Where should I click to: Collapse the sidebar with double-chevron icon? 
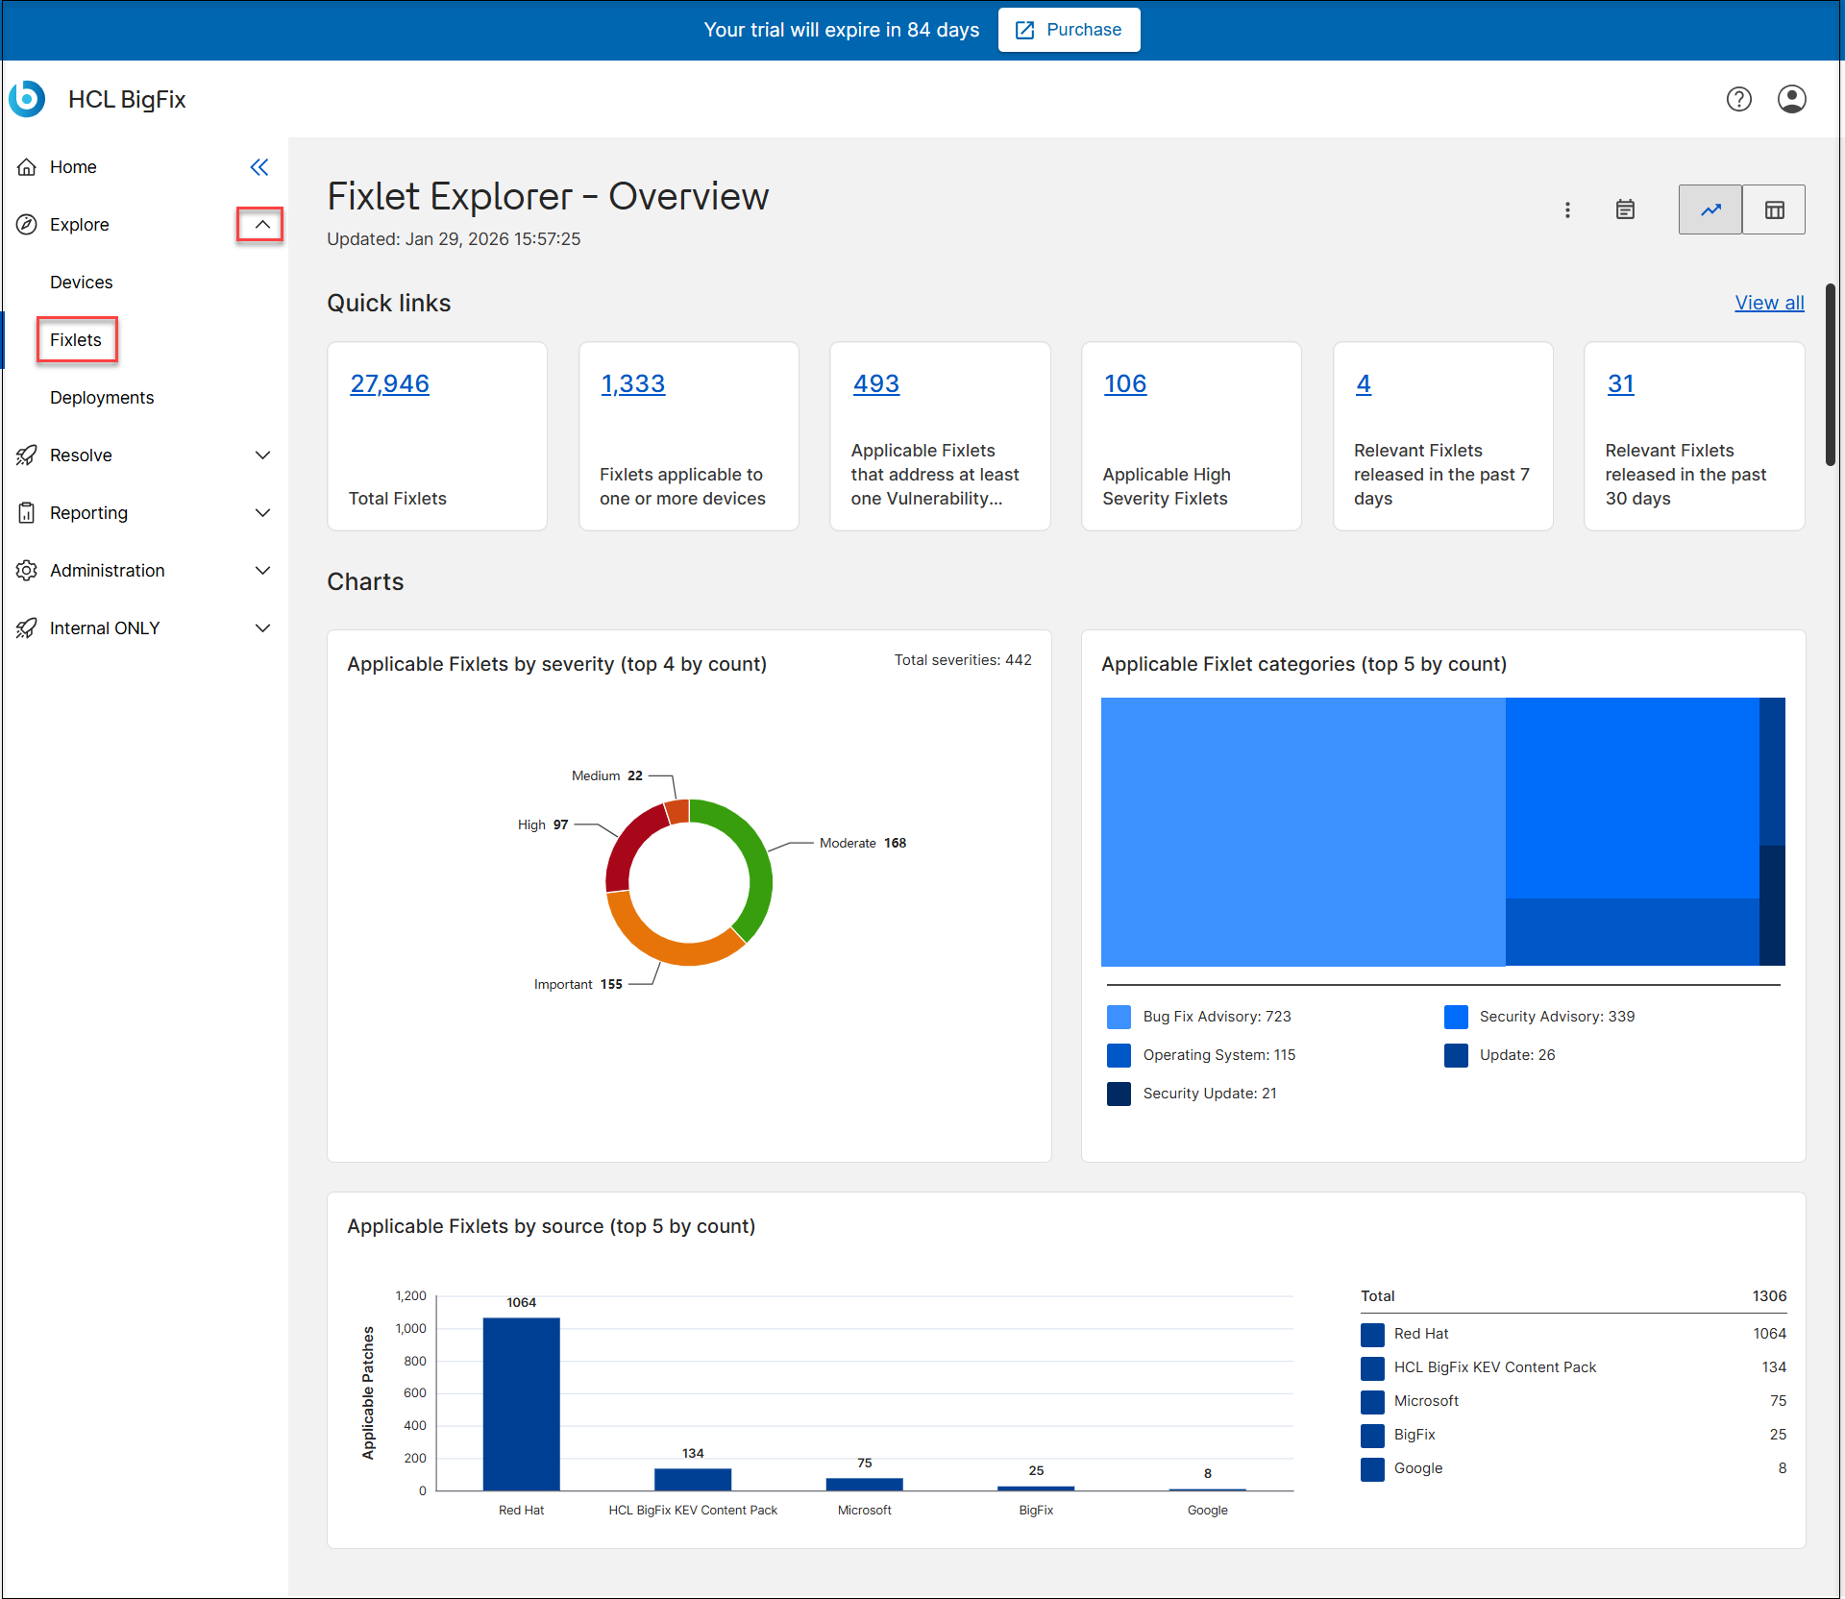coord(258,167)
